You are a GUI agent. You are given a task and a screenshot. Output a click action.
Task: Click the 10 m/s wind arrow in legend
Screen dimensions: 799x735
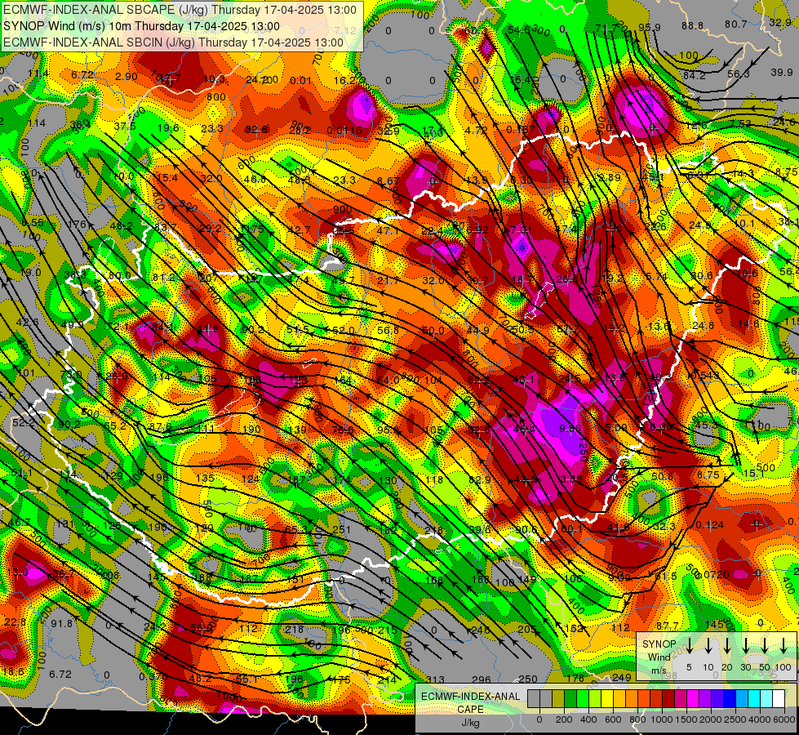708,646
